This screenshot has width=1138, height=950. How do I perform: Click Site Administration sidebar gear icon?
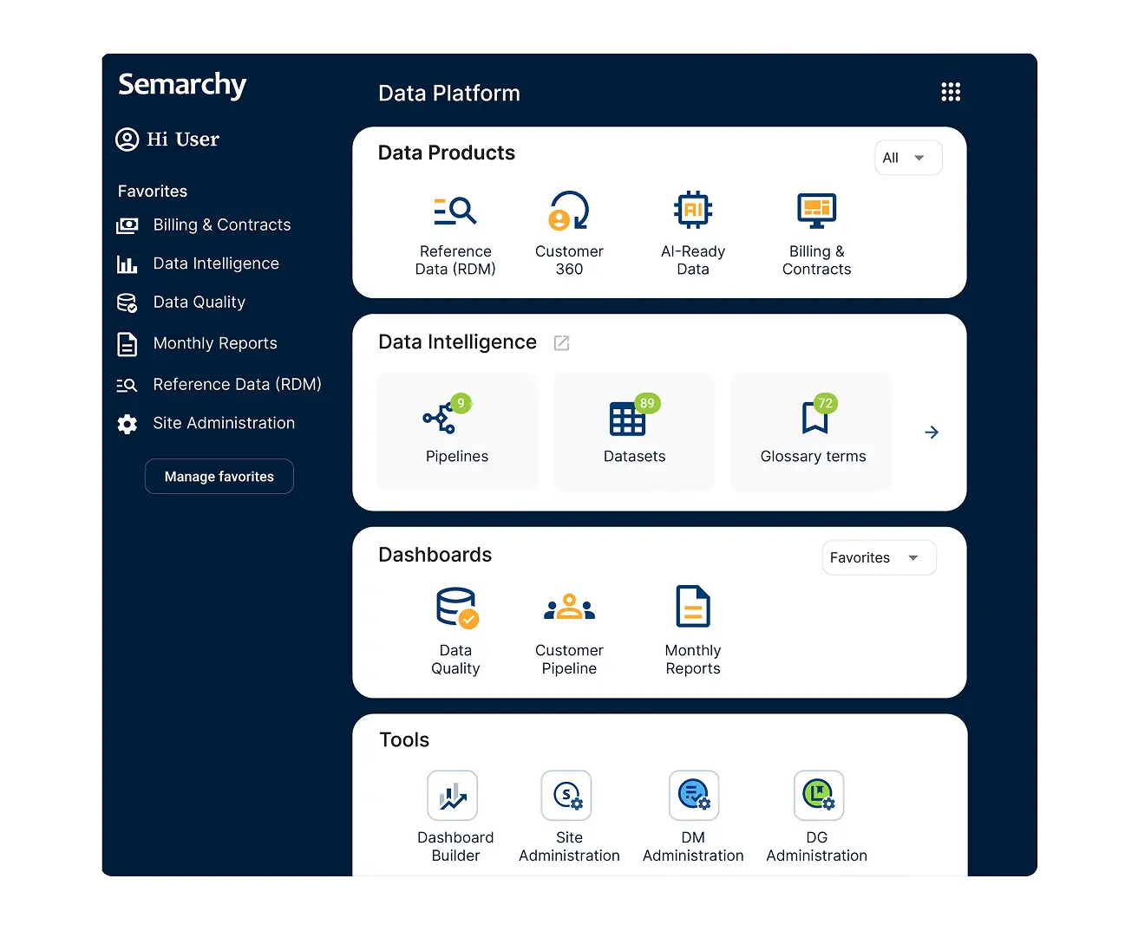coord(128,424)
